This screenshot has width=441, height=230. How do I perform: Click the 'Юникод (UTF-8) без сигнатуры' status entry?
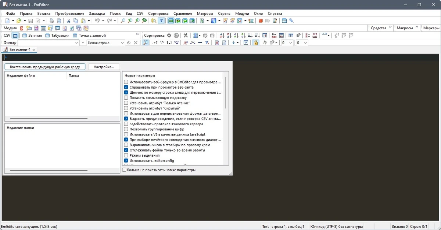[x=337, y=226]
